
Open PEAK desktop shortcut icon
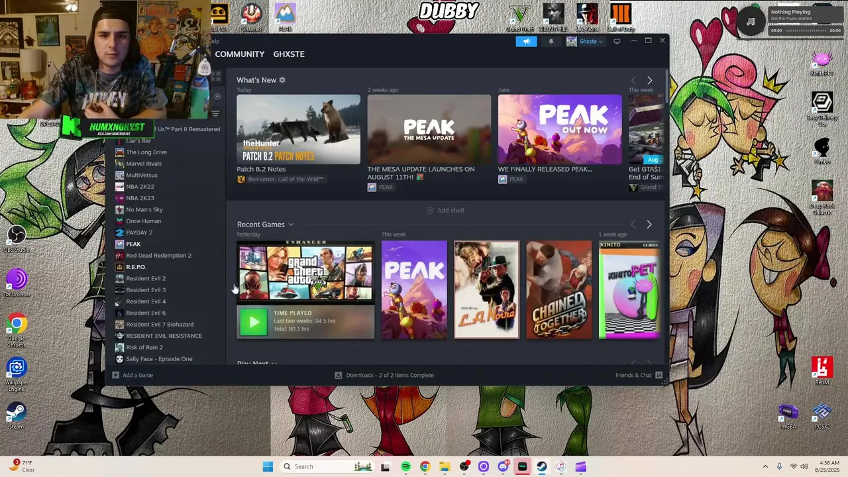[x=285, y=17]
